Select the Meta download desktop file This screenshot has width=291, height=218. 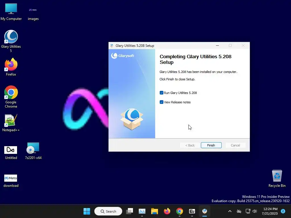[x=11, y=181]
